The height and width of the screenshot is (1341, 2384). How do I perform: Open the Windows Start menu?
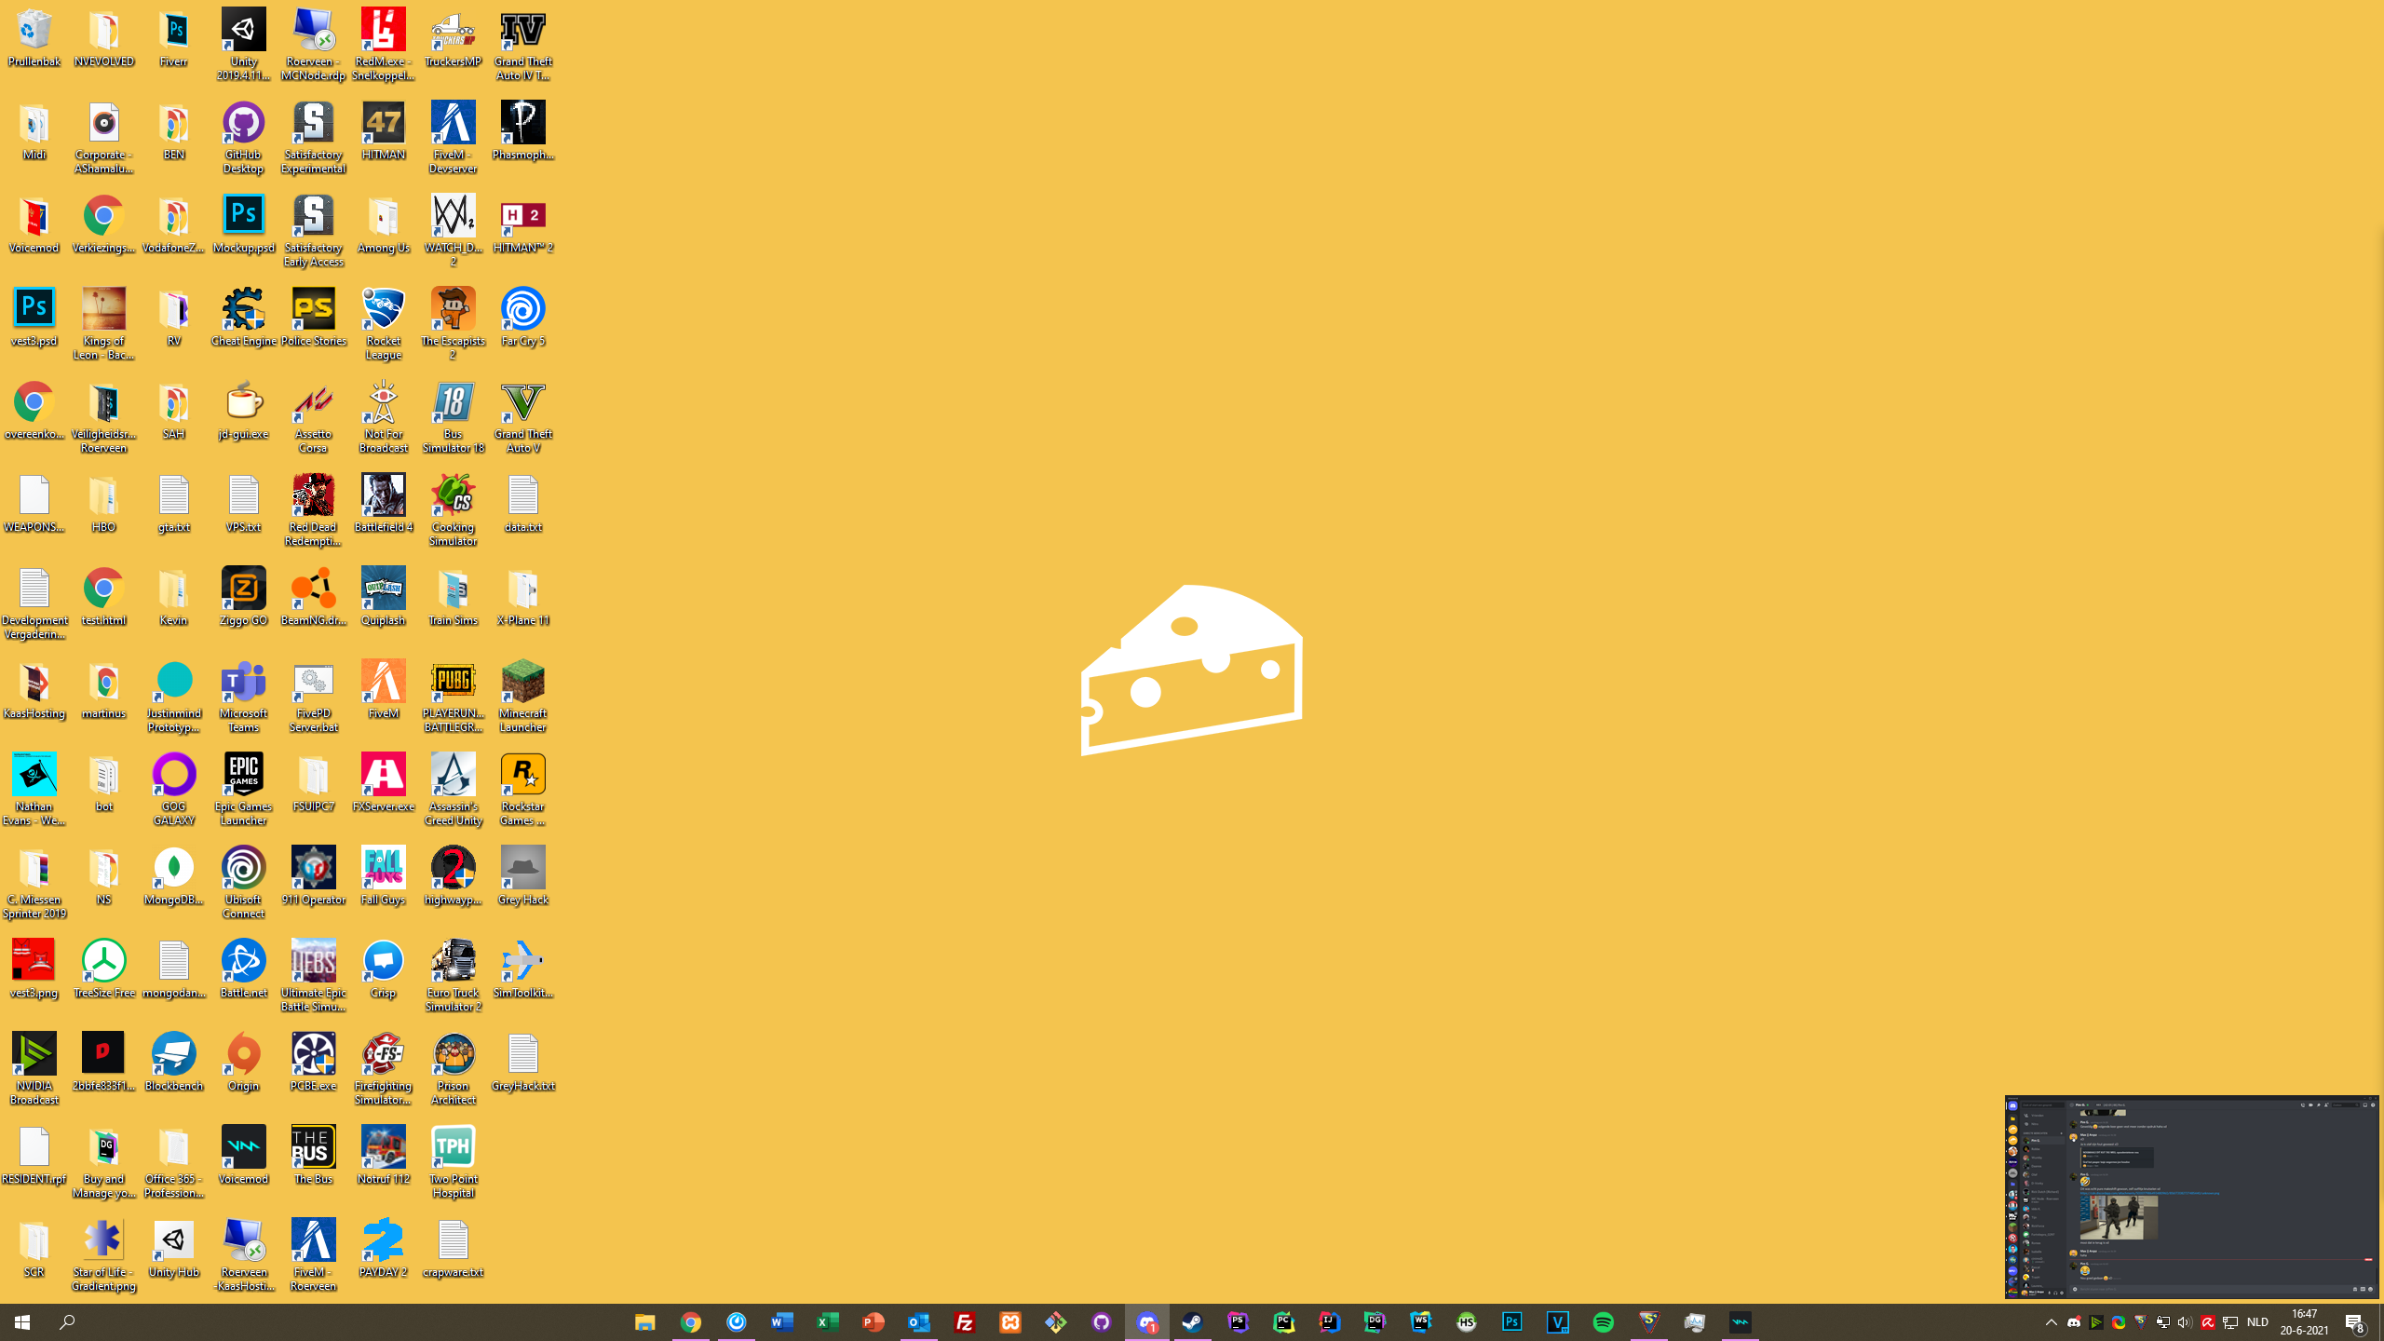pos(22,1322)
